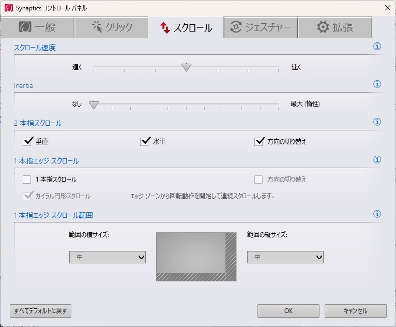Click the キャンセル button
396x327 pixels.
[356, 311]
